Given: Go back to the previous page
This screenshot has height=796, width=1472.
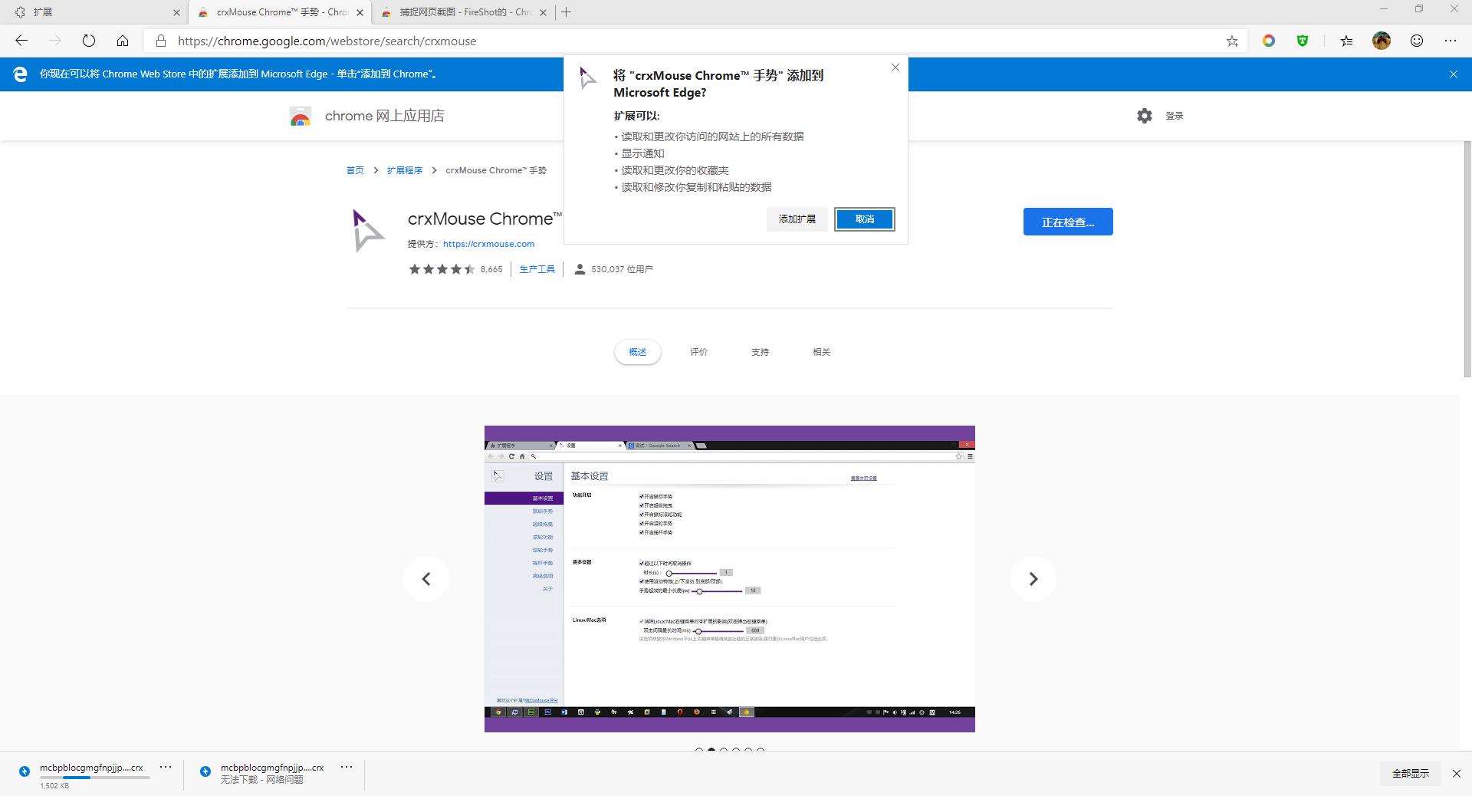Looking at the screenshot, I should coord(21,41).
